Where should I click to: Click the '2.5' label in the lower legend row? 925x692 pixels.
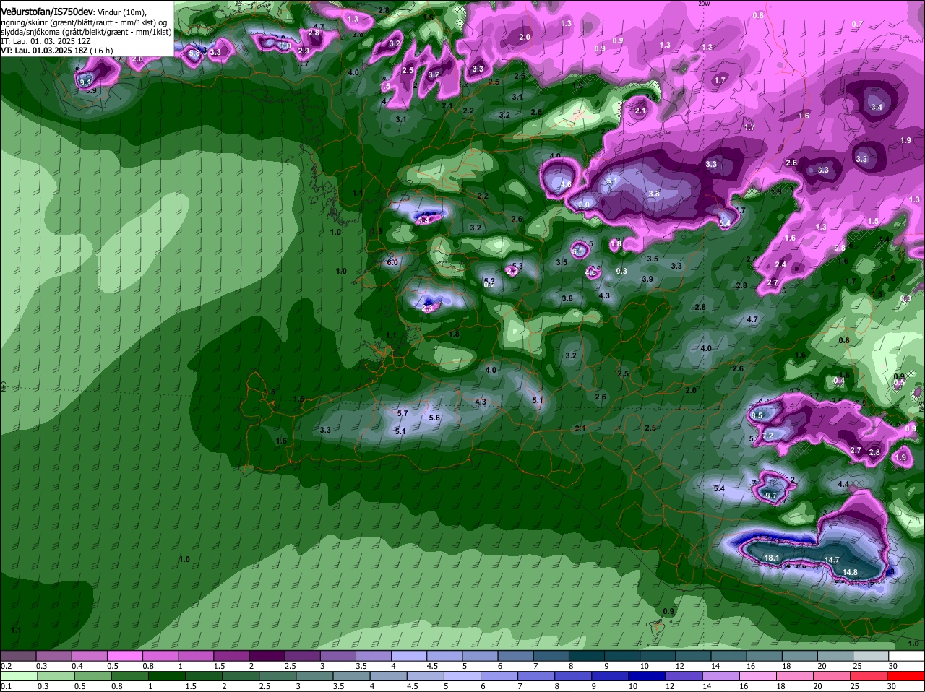265,686
